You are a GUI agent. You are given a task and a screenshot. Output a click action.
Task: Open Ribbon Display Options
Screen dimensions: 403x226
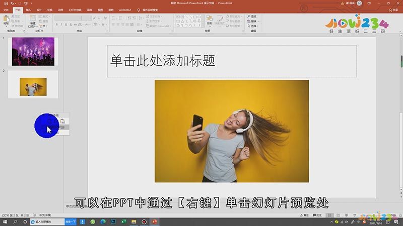369,4
